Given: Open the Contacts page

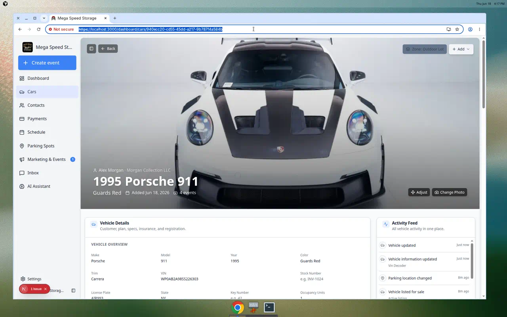Looking at the screenshot, I should click(47, 105).
